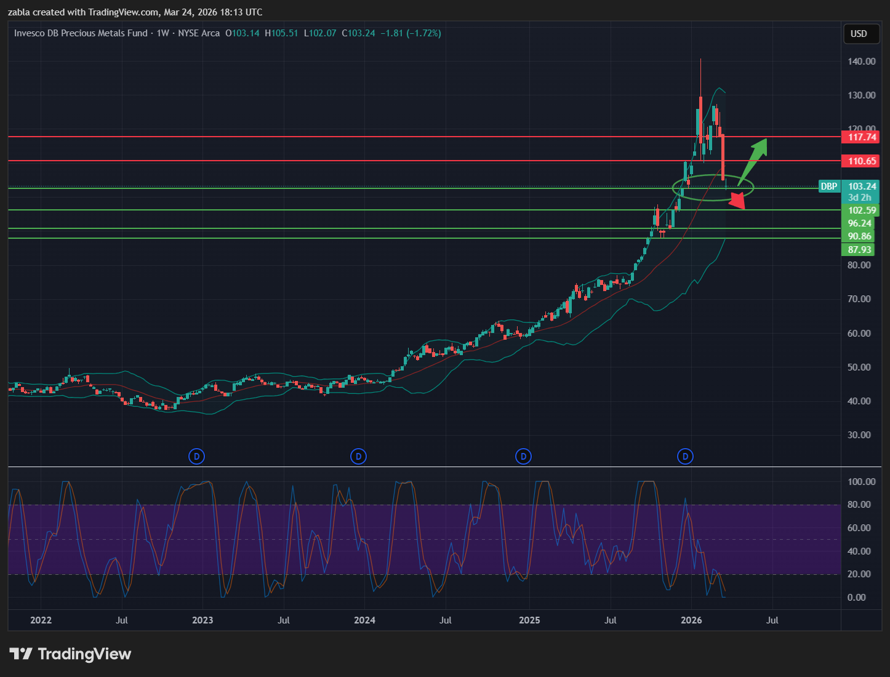Select the green 96.24 price label

(859, 223)
